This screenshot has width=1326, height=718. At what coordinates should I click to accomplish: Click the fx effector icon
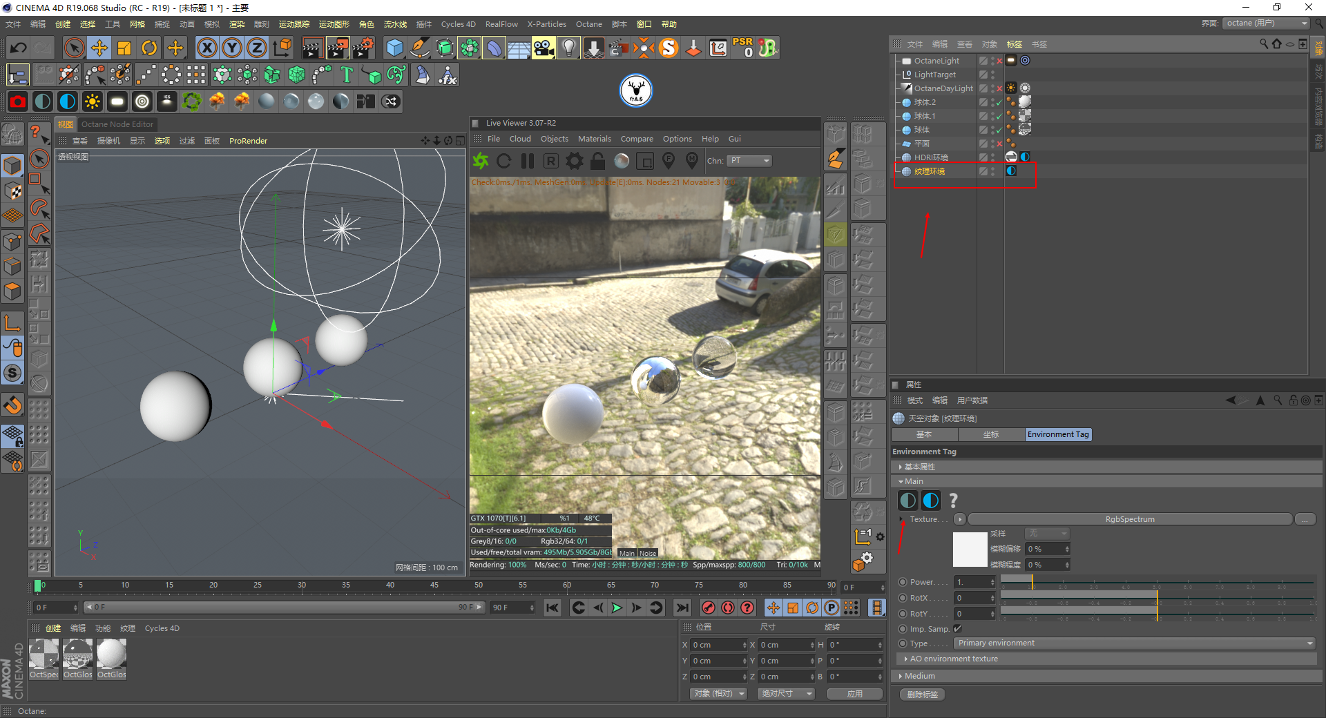click(x=448, y=75)
